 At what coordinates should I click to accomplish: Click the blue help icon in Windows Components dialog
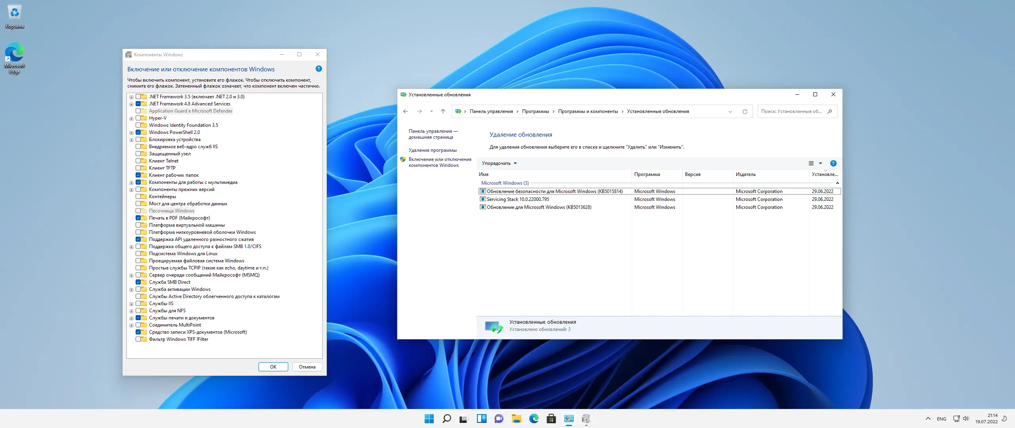coord(318,69)
